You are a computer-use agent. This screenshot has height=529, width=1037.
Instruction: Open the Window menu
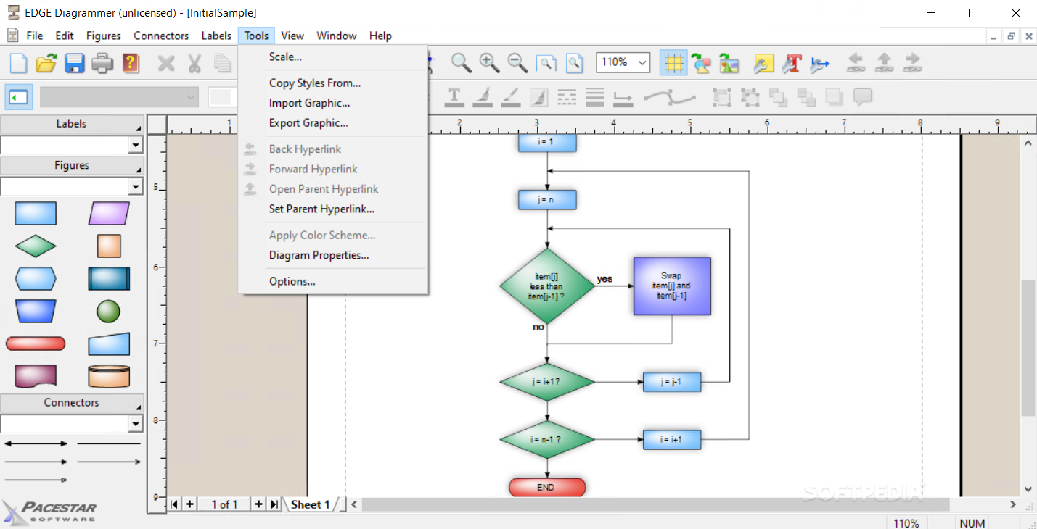[337, 36]
